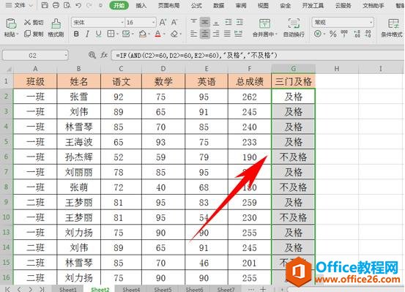Decrease decimal places
The height and width of the screenshot is (292, 405).
pos(368,34)
